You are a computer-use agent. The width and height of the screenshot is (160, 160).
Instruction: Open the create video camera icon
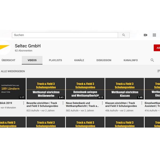tap(145, 35)
